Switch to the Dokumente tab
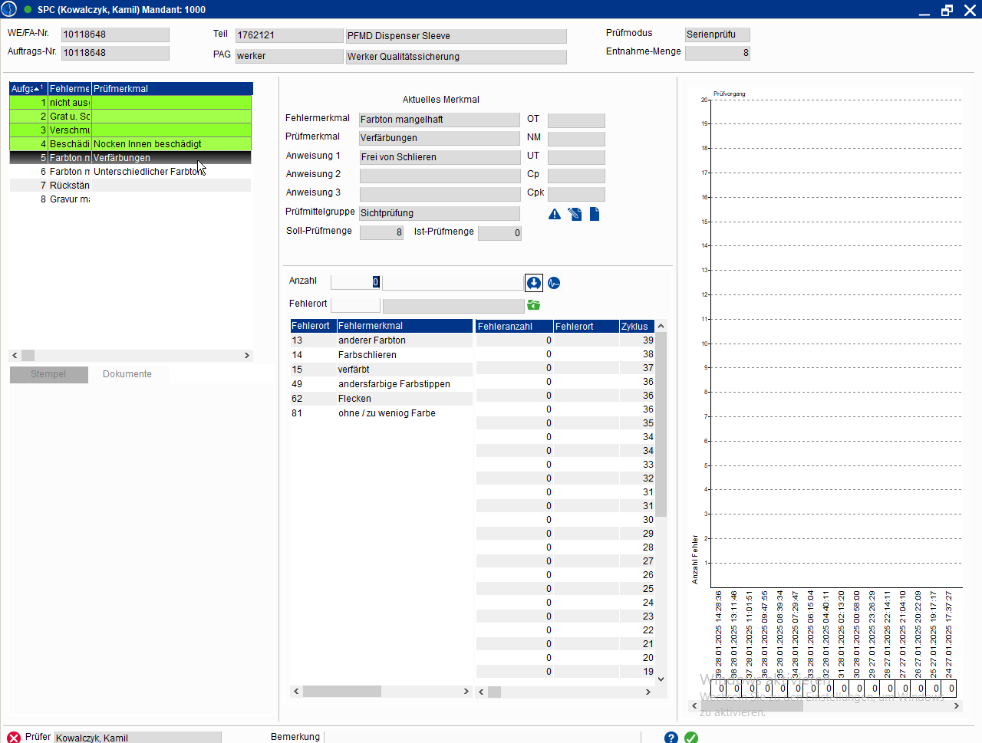Image resolution: width=982 pixels, height=743 pixels. tap(127, 374)
